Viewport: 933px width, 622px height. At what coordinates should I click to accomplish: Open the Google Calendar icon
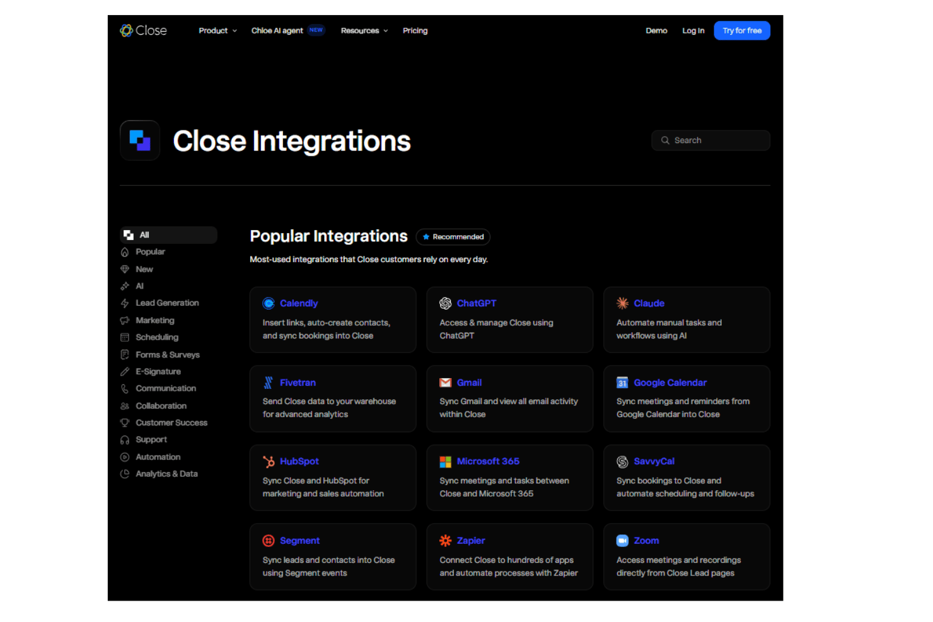click(622, 383)
